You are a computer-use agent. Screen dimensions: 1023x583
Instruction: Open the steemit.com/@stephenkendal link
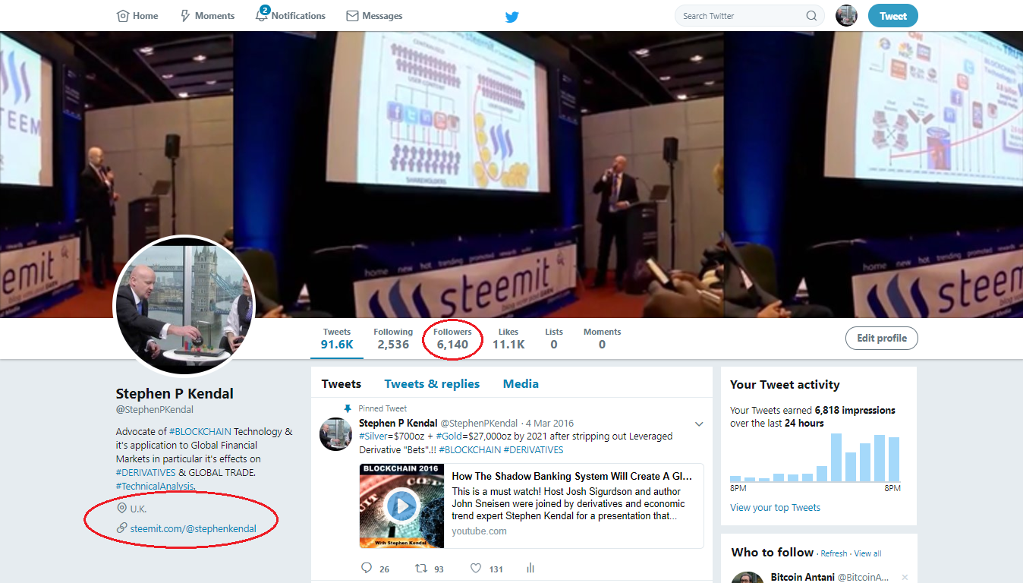193,529
